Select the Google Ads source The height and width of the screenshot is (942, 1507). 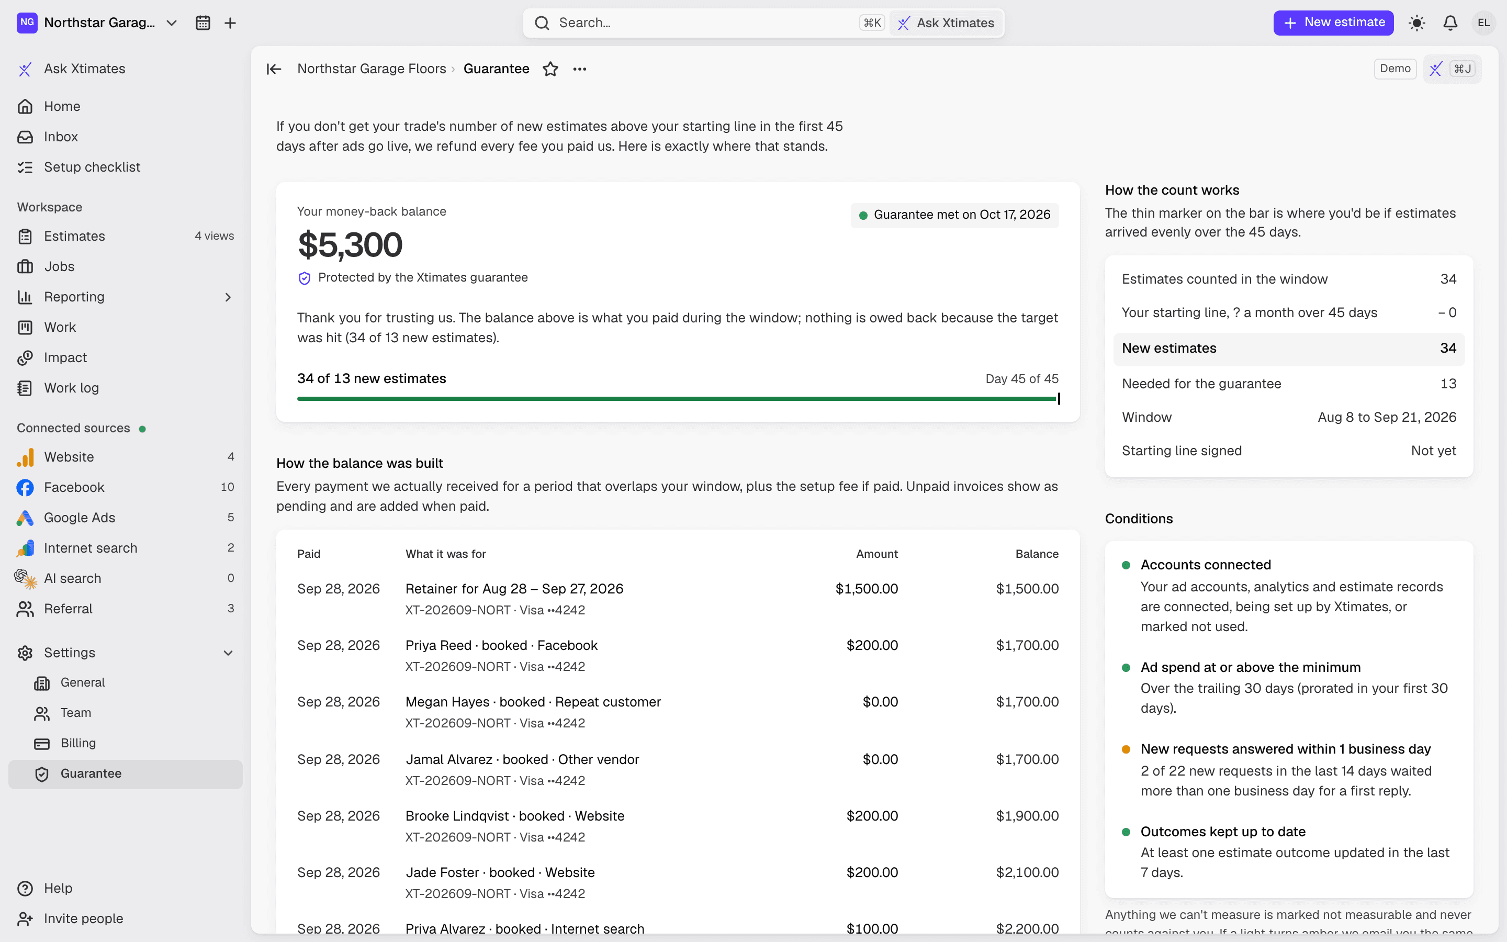[x=125, y=518]
